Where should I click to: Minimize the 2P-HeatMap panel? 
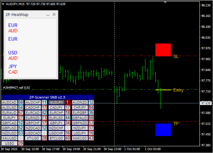point(48,15)
